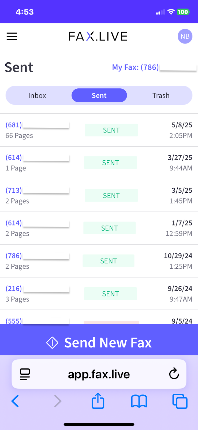The width and height of the screenshot is (198, 430).
Task: Switch to the Inbox tab
Action: coord(37,95)
